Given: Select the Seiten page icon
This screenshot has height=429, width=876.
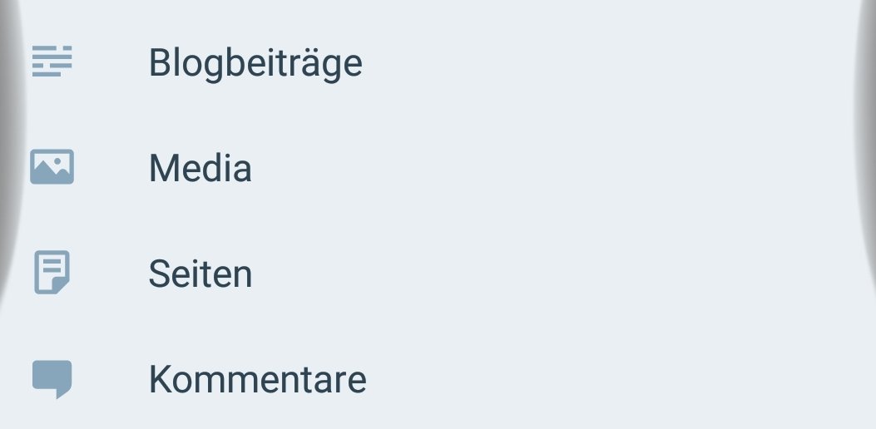Looking at the screenshot, I should [x=52, y=273].
